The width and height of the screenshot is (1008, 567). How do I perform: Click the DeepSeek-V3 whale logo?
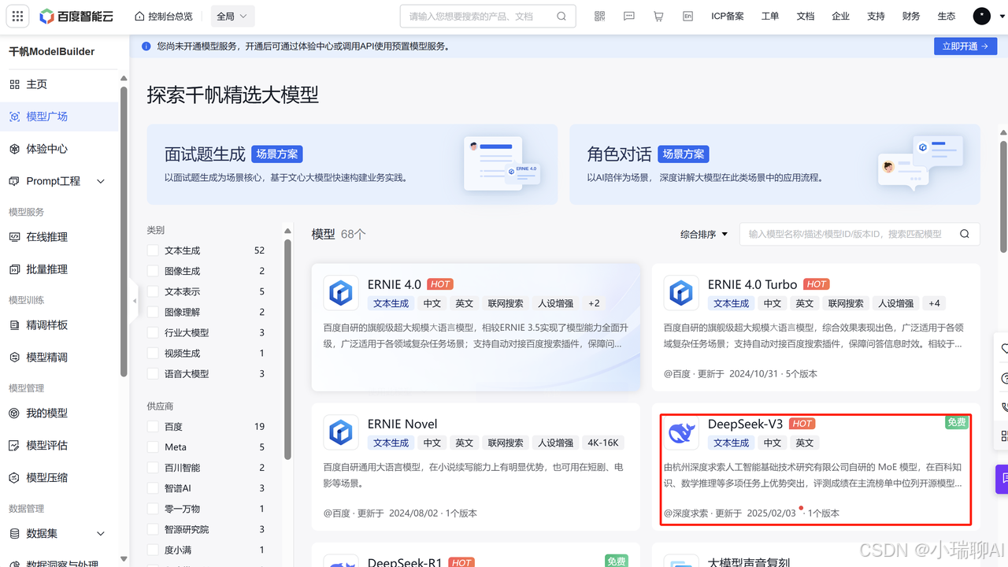(681, 433)
